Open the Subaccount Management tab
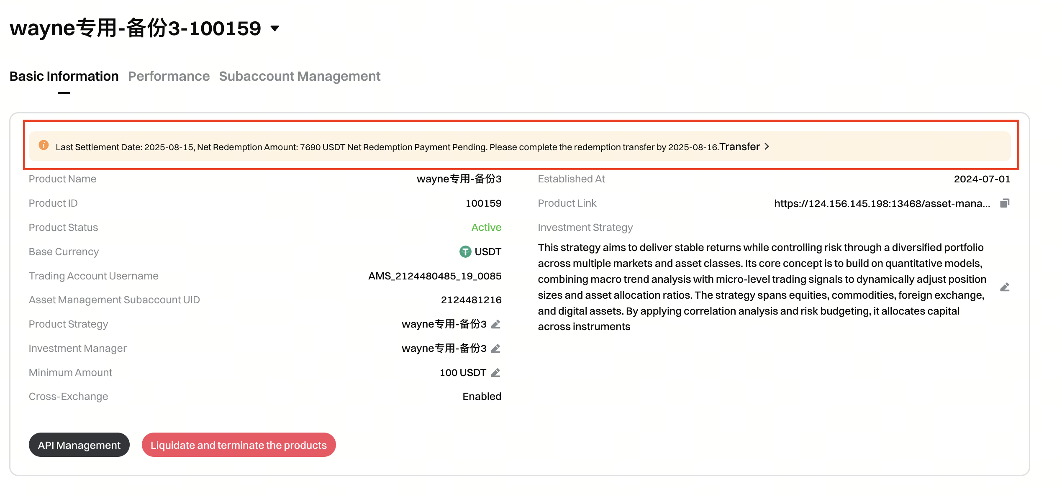The height and width of the screenshot is (497, 1062). [x=299, y=76]
